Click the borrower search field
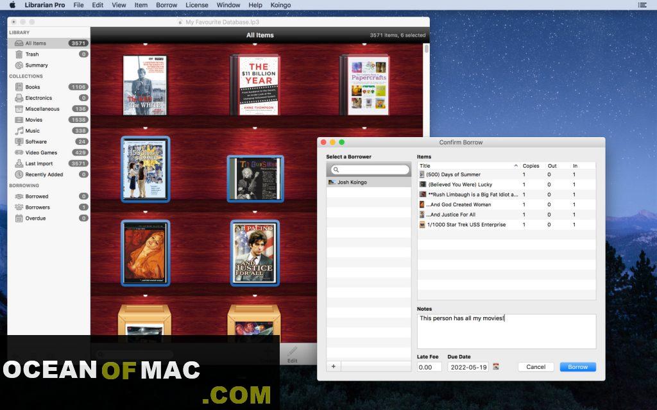This screenshot has width=657, height=410. tap(370, 169)
